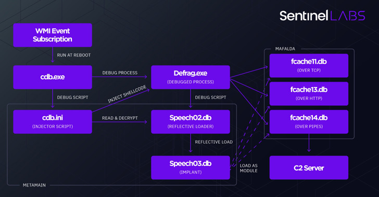
Task: Select the Defrag.exe debugged process box
Action: pos(191,77)
